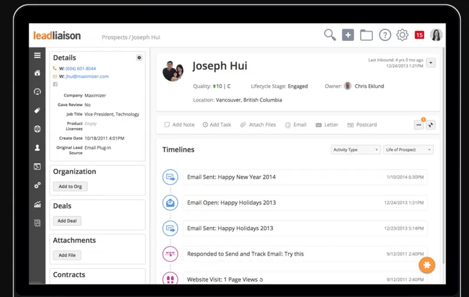Image resolution: width=469 pixels, height=297 pixels.
Task: Open Email Open: Happy Holidays 2013 entry
Action: (x=305, y=203)
